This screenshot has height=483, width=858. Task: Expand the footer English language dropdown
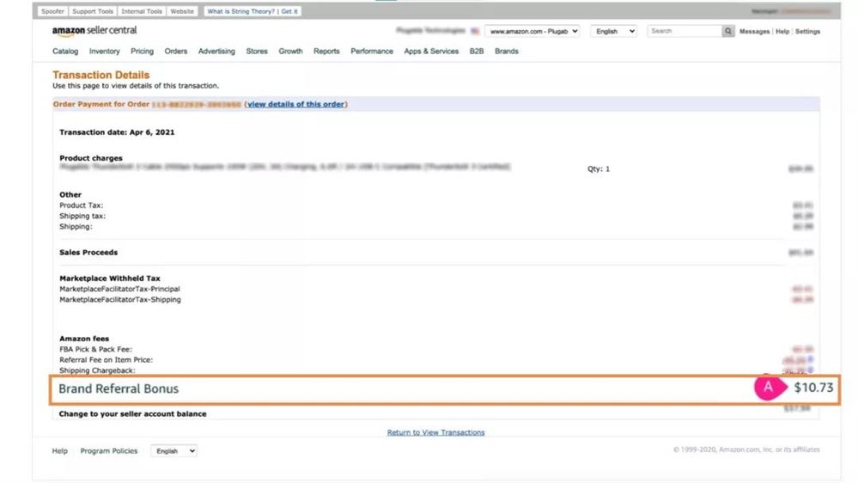click(174, 450)
